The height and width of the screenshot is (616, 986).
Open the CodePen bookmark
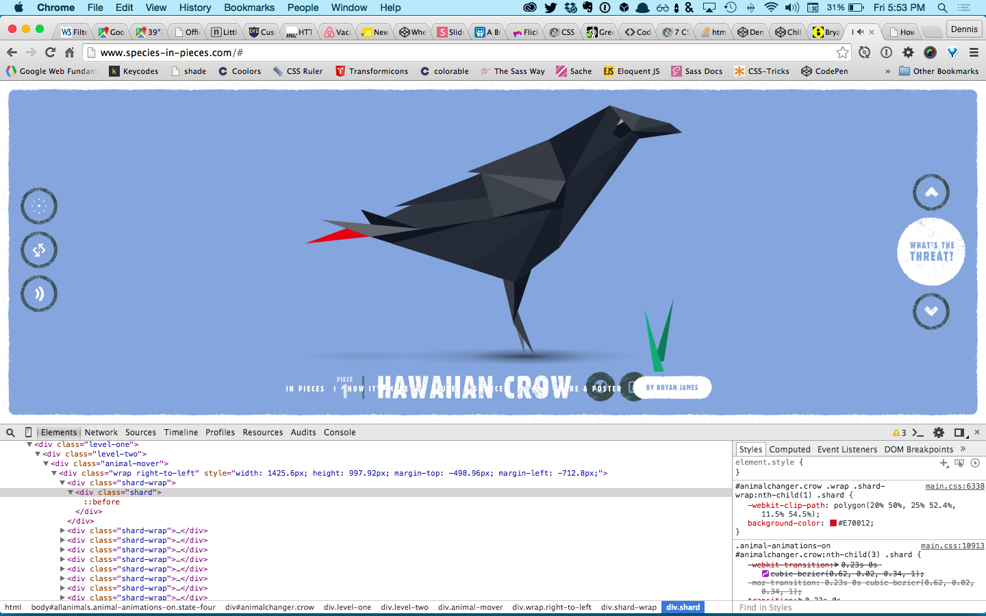pyautogui.click(x=824, y=71)
